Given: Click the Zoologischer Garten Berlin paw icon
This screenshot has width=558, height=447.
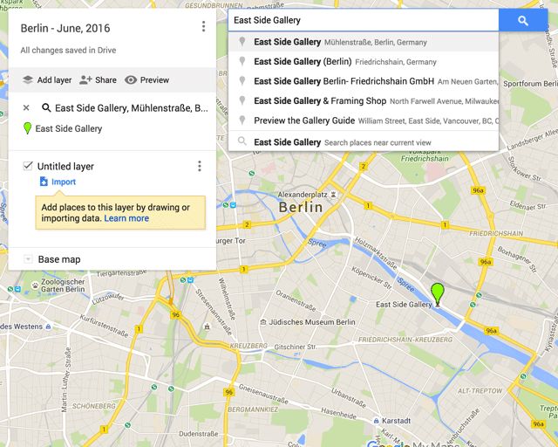Looking at the screenshot, I should pos(35,285).
